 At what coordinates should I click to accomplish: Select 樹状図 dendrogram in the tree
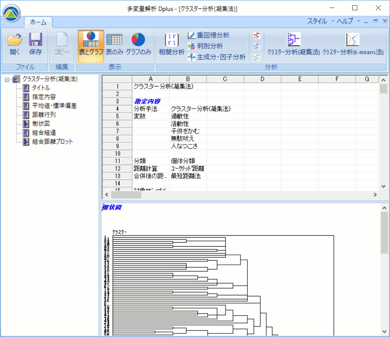(x=41, y=124)
